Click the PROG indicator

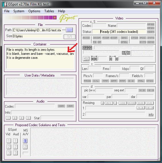click(x=87, y=81)
